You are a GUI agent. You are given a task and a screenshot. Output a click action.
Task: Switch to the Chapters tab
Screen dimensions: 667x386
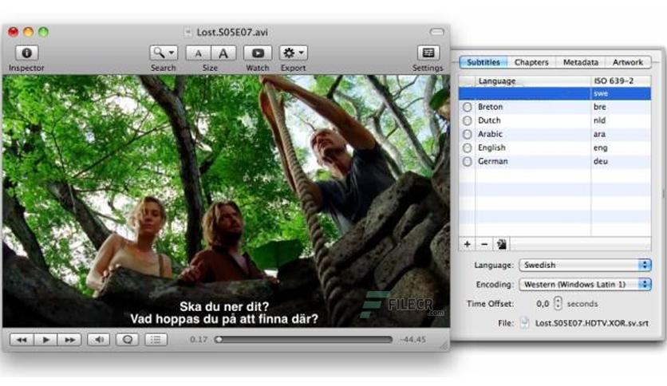[x=531, y=62]
